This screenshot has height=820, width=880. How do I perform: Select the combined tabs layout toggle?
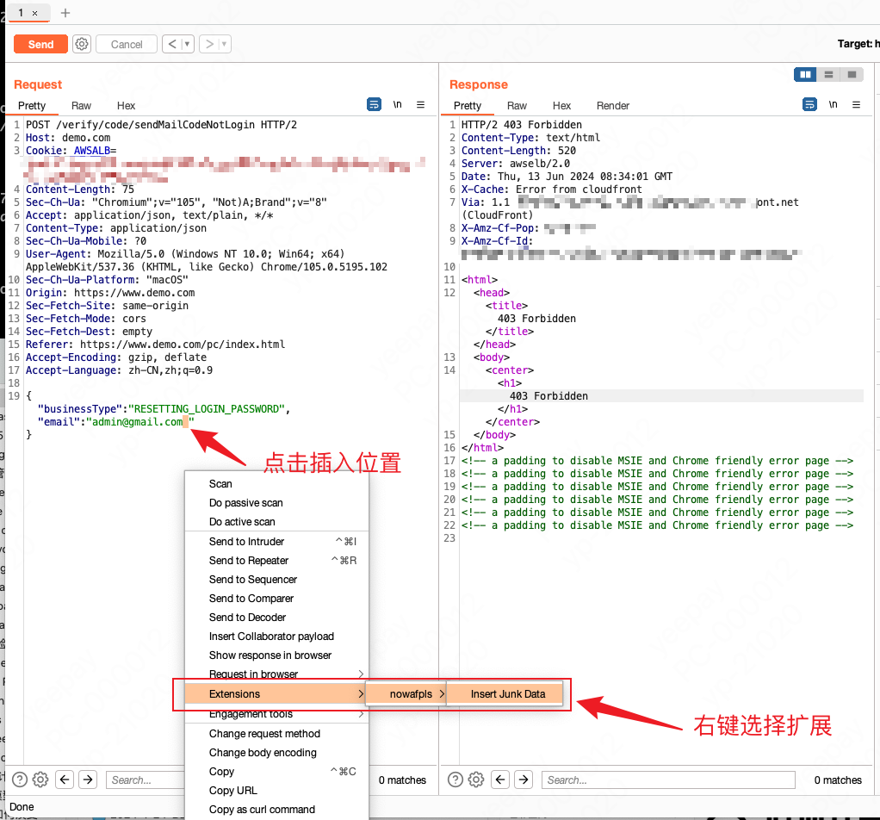[852, 75]
